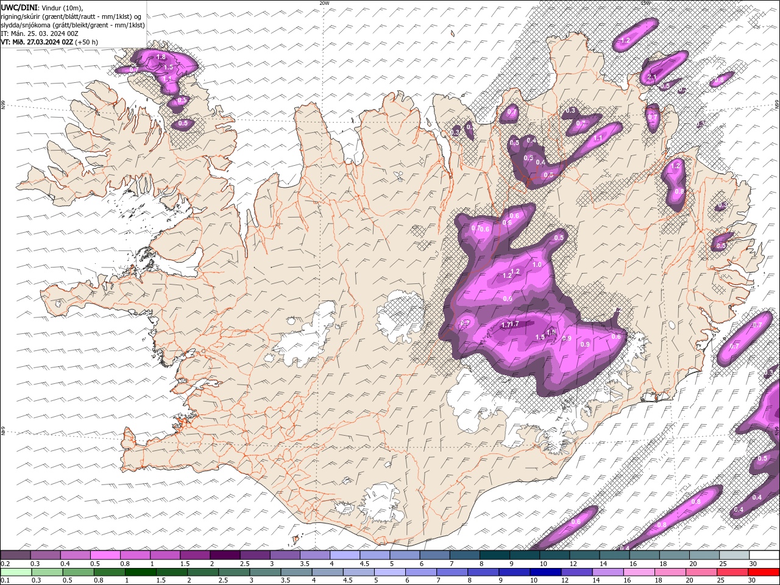
Task: Click the light pink swatch labeled 16 in lower legend
Action: tap(639, 572)
